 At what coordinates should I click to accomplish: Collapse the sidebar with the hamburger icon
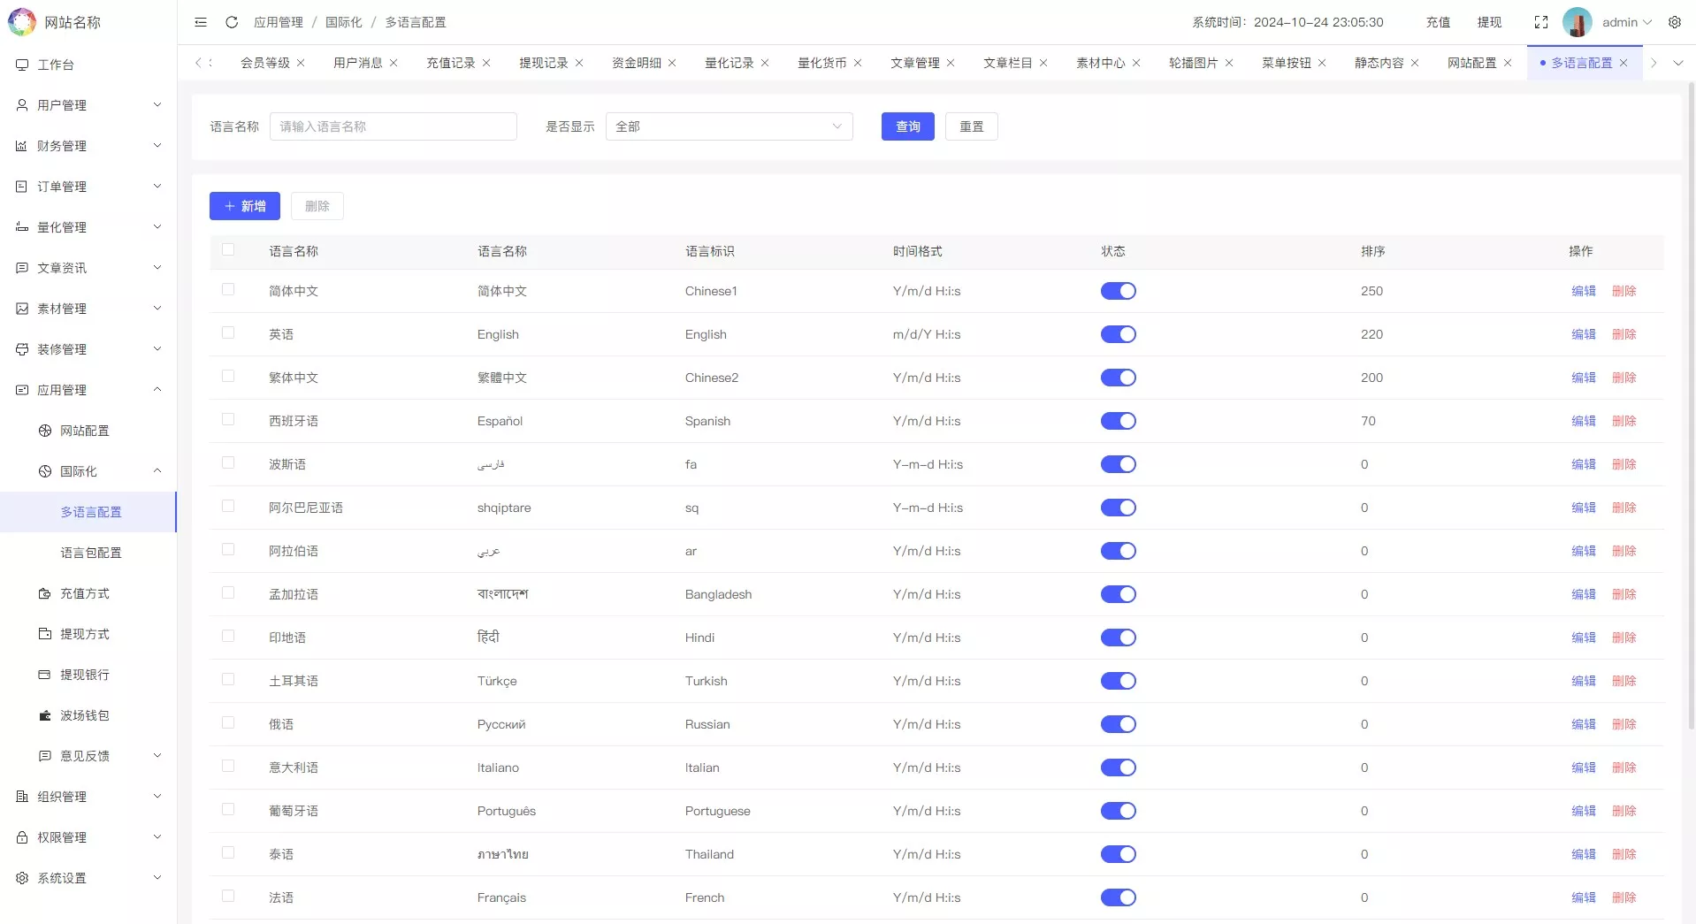click(x=200, y=22)
